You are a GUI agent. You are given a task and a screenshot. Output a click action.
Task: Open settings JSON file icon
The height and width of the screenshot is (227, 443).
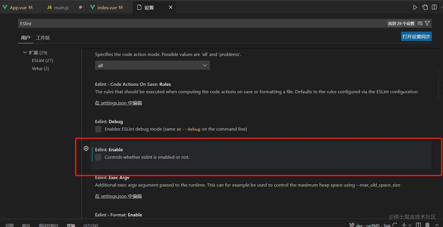click(425, 7)
